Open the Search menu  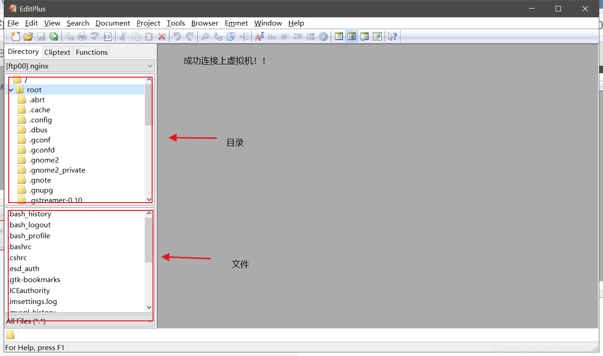pos(78,23)
